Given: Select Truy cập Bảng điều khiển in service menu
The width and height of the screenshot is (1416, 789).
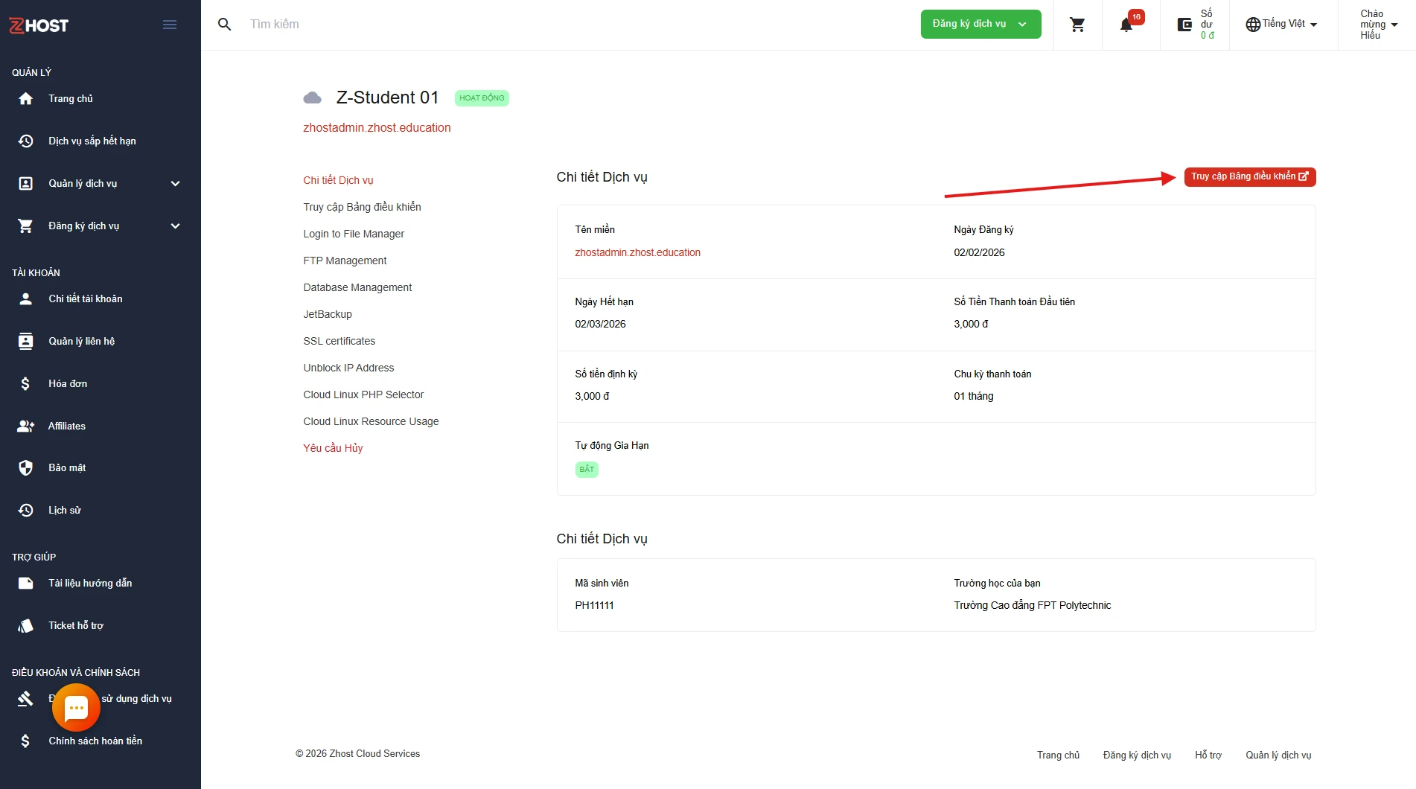Looking at the screenshot, I should coord(362,207).
